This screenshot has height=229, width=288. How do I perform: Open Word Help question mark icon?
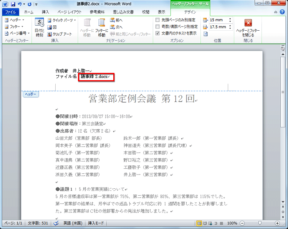[282, 12]
